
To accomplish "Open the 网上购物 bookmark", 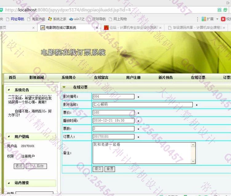I will tap(118, 19).
